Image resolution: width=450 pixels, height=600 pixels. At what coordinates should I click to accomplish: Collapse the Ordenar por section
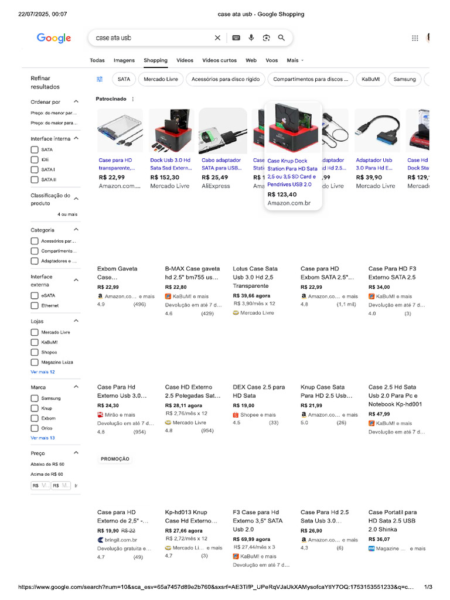(x=76, y=101)
